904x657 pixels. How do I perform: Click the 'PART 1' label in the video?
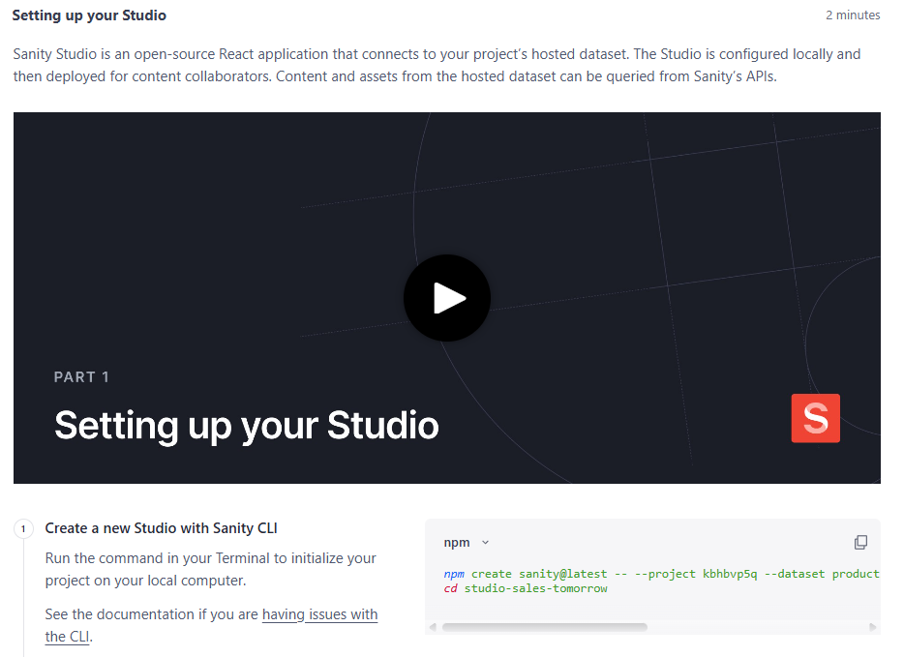click(81, 377)
